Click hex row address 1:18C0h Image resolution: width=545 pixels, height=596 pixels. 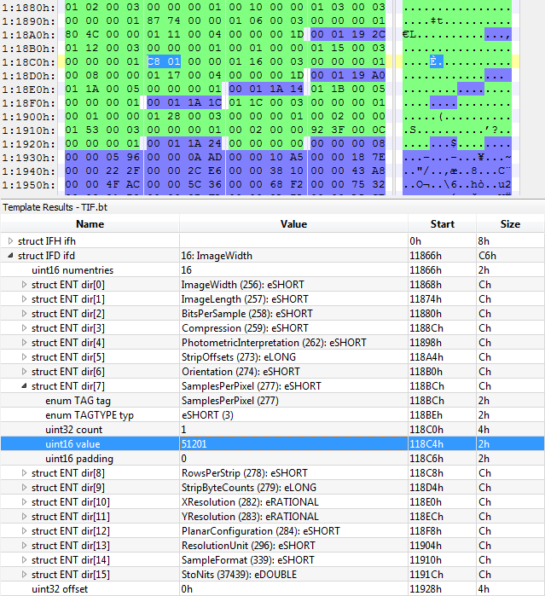pyautogui.click(x=28, y=62)
